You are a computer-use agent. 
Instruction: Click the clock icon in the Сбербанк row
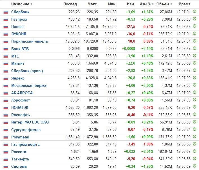(x=194, y=12)
